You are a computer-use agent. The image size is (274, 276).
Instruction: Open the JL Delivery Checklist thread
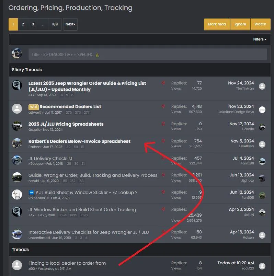tap(50, 158)
